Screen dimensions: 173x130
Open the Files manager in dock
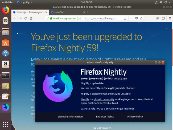click(6, 31)
